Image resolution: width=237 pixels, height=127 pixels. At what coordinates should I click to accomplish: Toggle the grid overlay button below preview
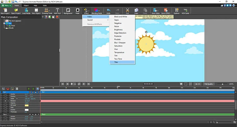[x=186, y=84]
